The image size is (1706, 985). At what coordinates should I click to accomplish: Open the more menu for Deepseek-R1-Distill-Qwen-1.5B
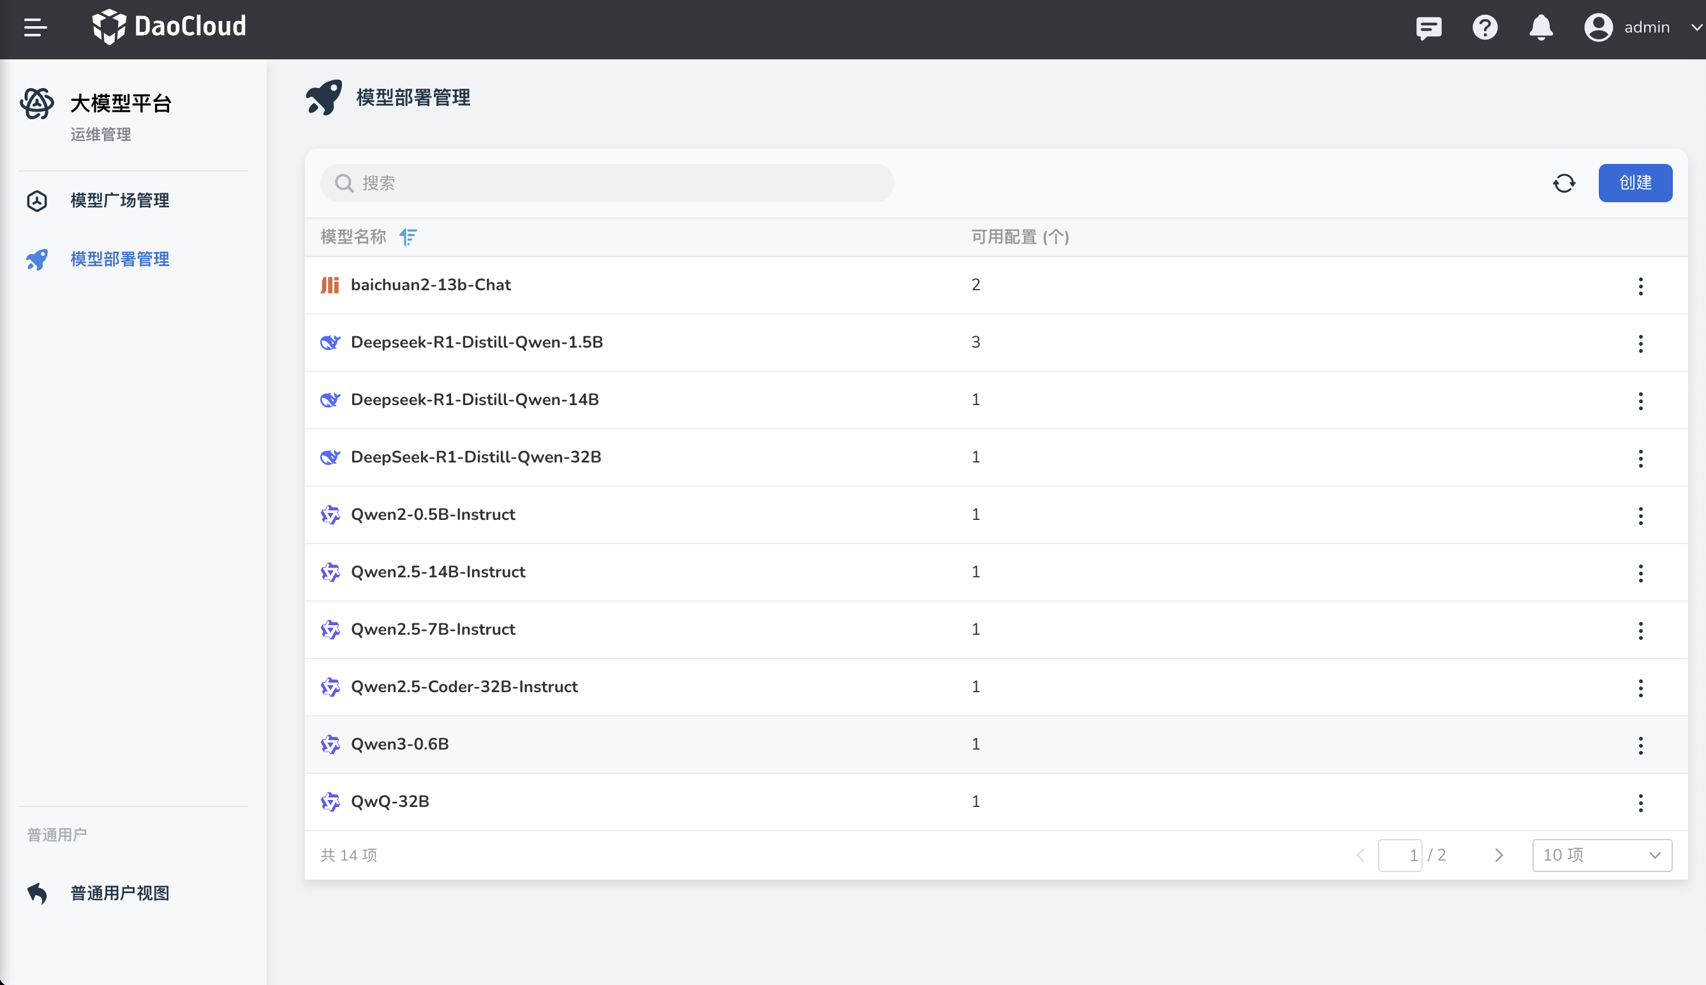point(1640,343)
